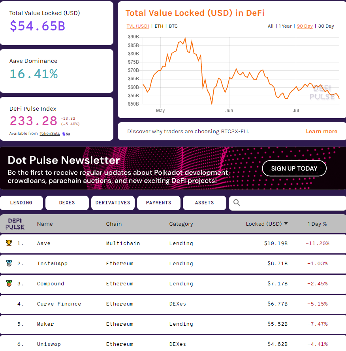
Task: Switch chart to BTC denomination
Action: point(173,26)
